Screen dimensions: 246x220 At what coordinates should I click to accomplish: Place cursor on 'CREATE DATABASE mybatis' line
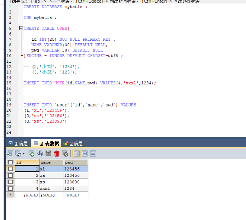55,7
